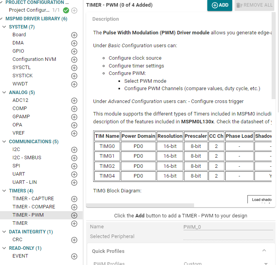Click the plus icon next to I2C
Viewport: 279px width, 265px height.
[74, 149]
